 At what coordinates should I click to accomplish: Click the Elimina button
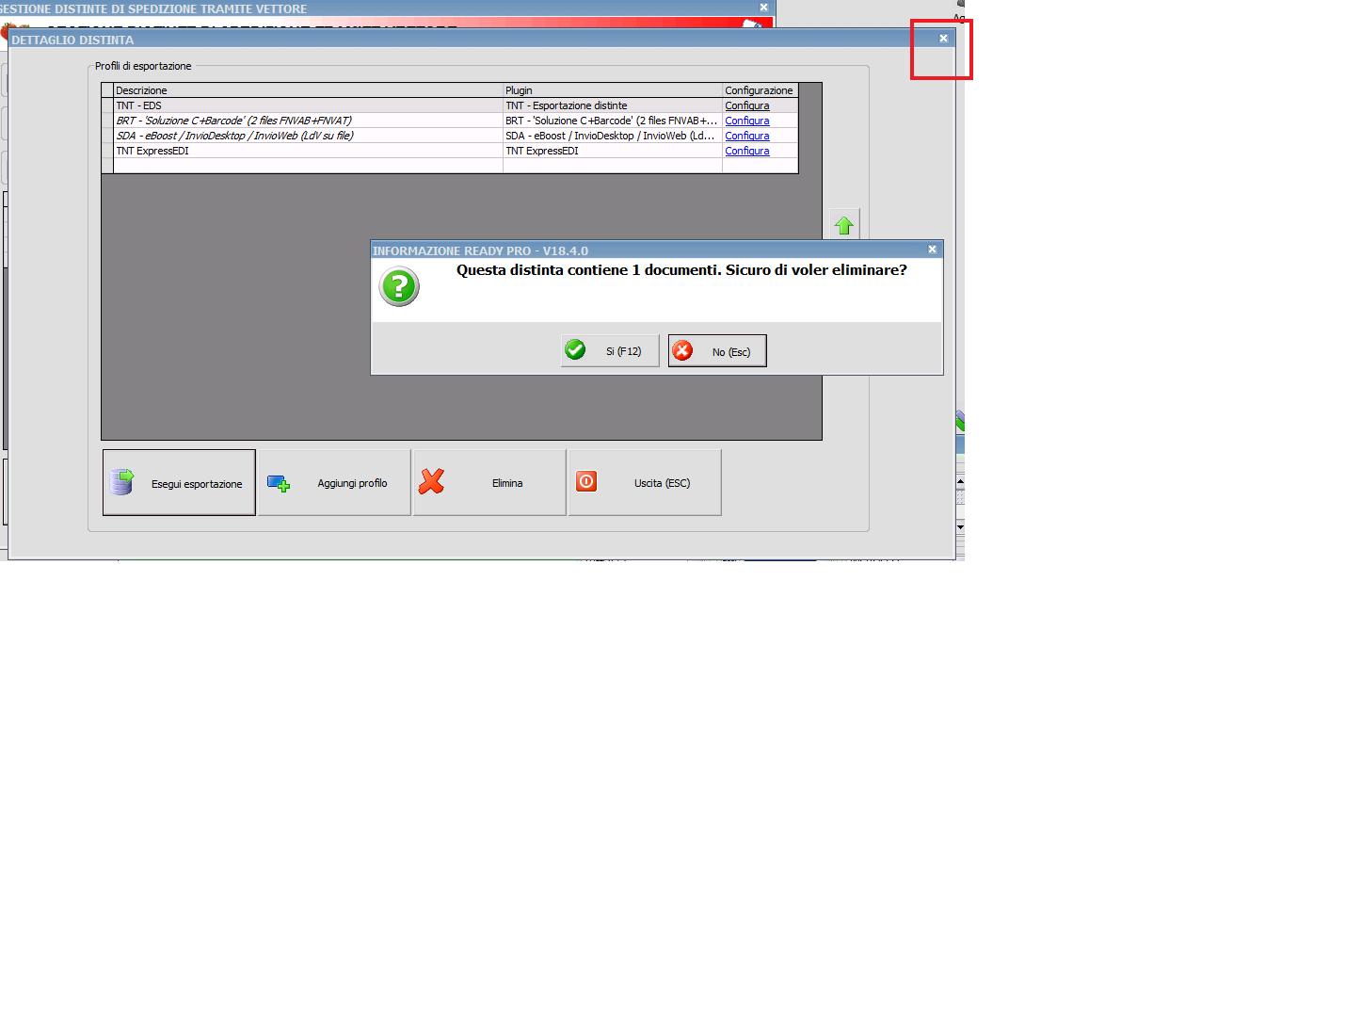point(489,482)
